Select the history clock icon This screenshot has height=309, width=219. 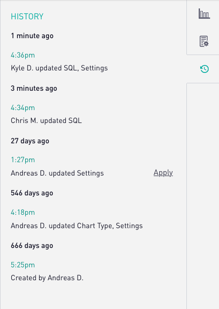204,69
